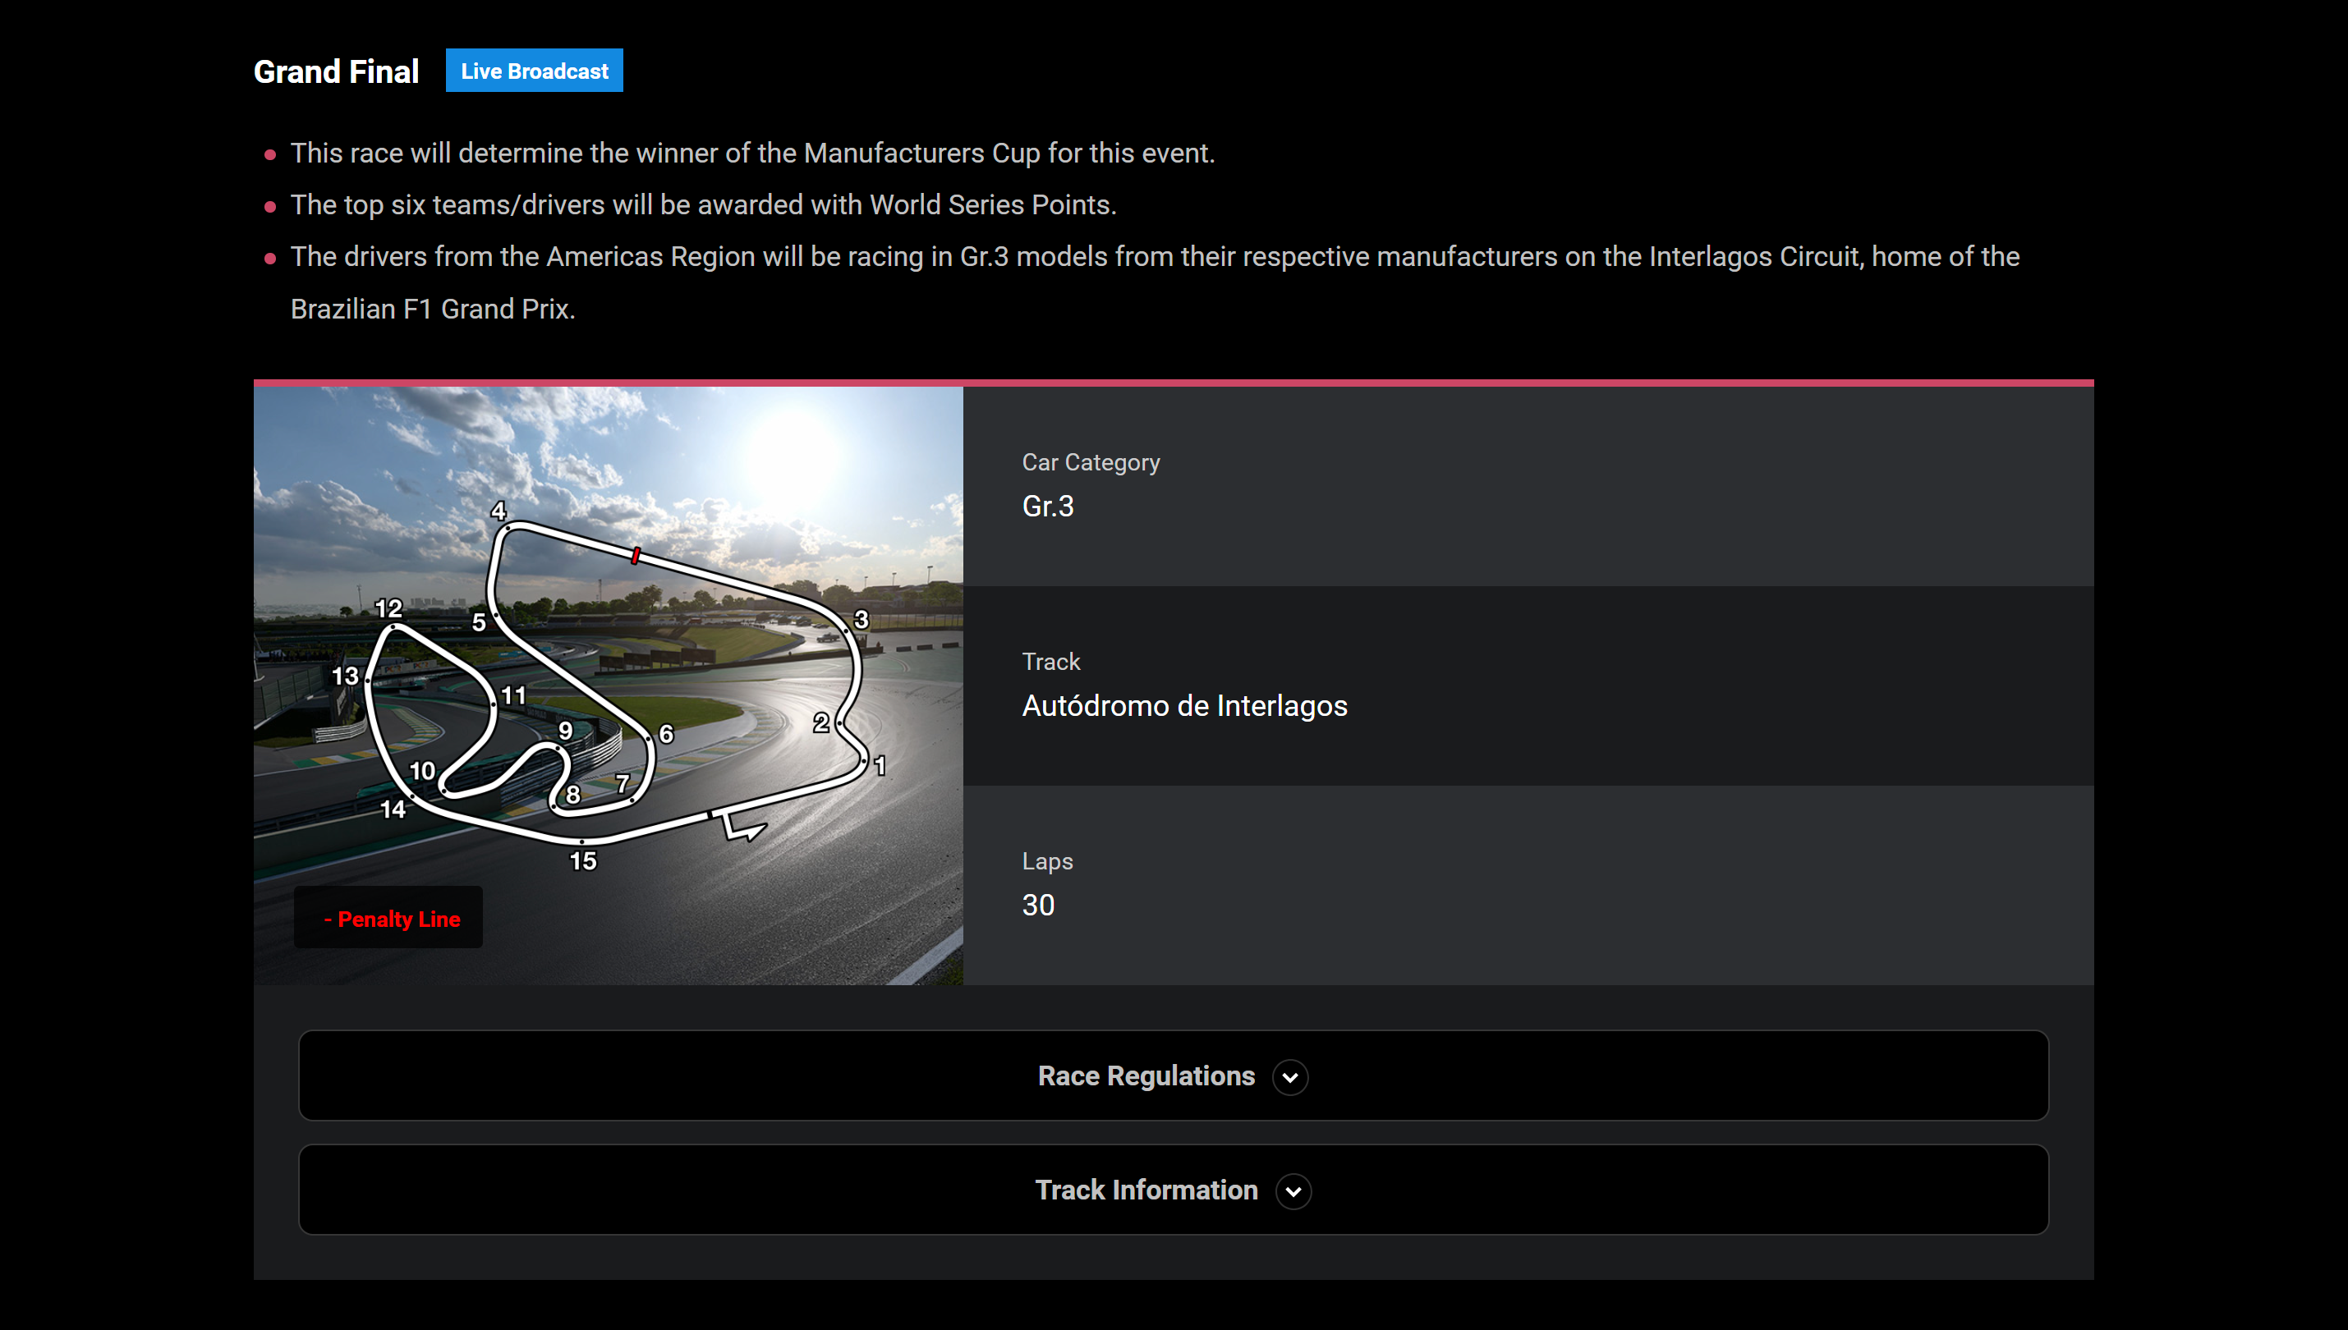Click corner number 3 on the track map
The image size is (2348, 1330).
pyautogui.click(x=861, y=620)
